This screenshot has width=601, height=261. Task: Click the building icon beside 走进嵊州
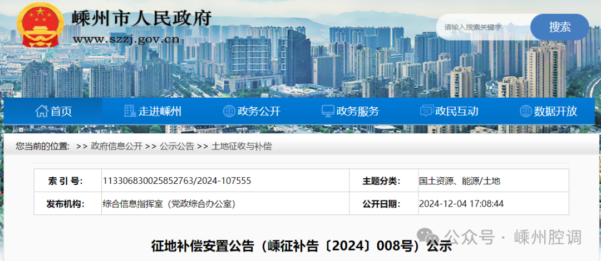pyautogui.click(x=130, y=111)
